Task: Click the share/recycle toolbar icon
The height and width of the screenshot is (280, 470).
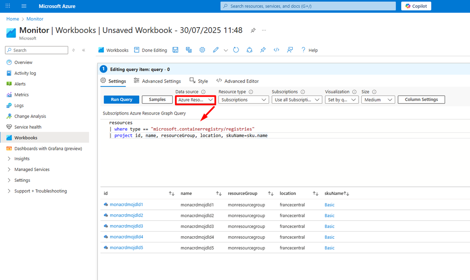Action: (249, 50)
